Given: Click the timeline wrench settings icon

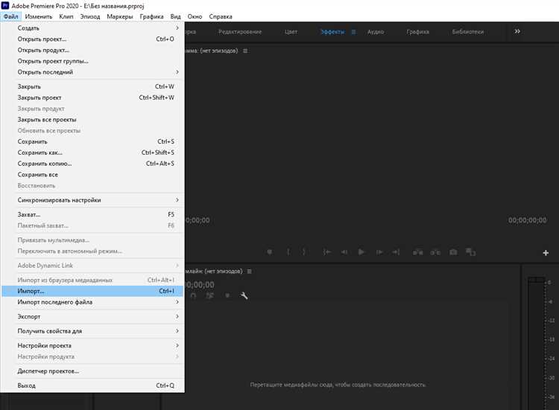Looking at the screenshot, I should 244,295.
